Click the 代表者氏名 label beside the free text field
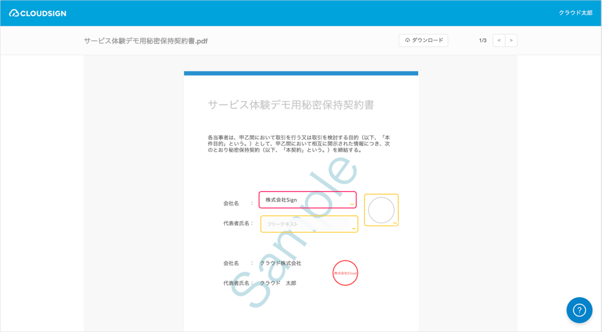The height and width of the screenshot is (332, 602). [x=237, y=223]
